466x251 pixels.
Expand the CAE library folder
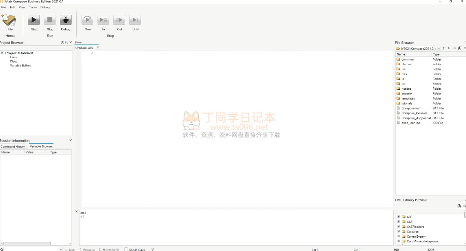(399, 221)
